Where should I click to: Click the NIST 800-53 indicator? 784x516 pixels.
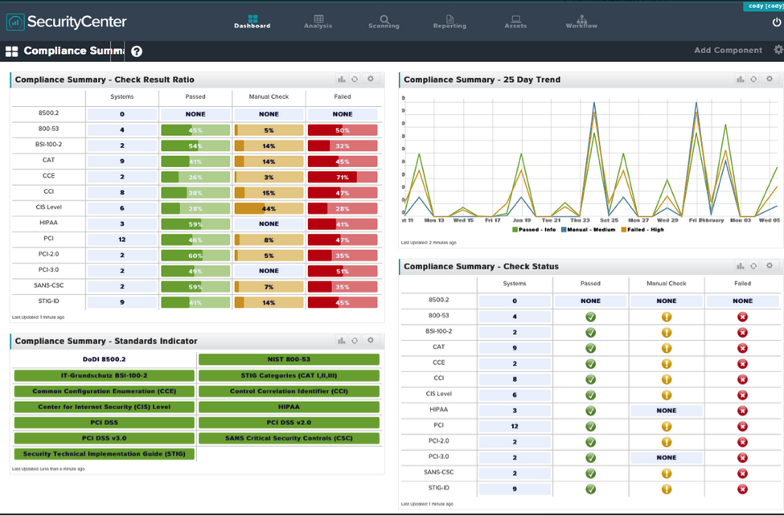(x=289, y=359)
